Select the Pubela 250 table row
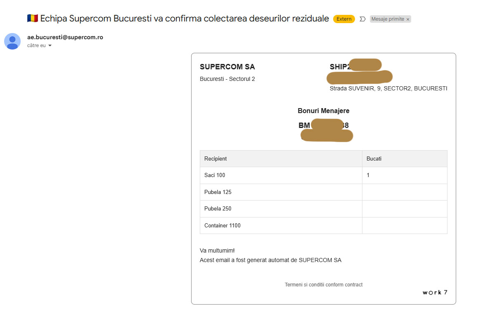This screenshot has width=483, height=312. tap(323, 209)
